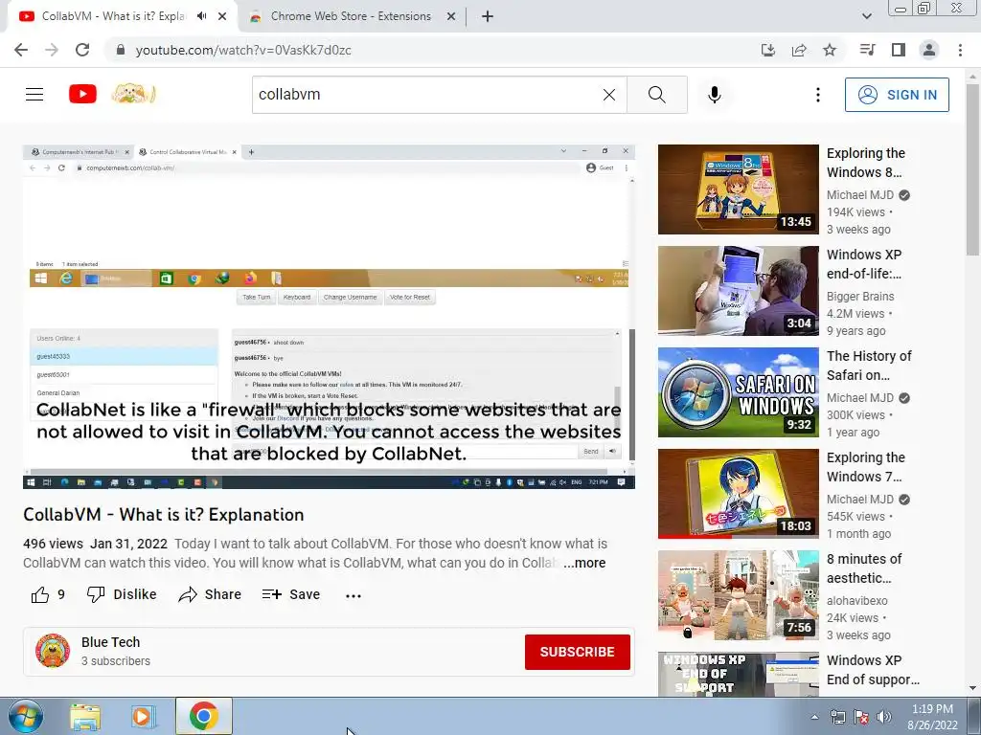The image size is (981, 735).
Task: Open Windows Explorer from the taskbar
Action: coord(85,717)
